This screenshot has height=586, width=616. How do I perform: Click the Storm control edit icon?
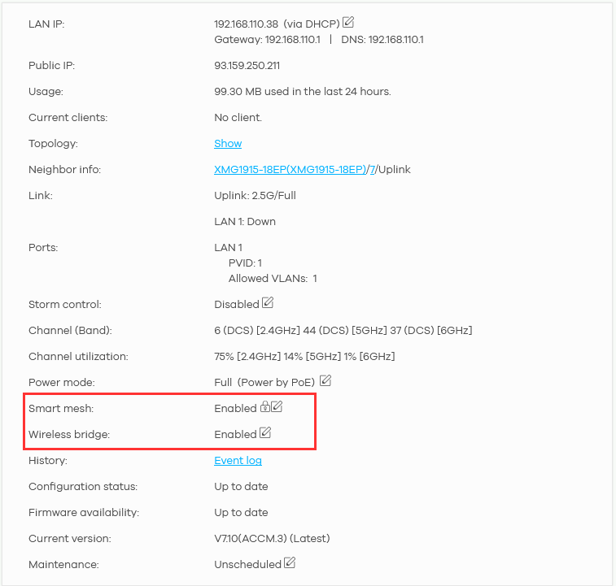(x=268, y=303)
